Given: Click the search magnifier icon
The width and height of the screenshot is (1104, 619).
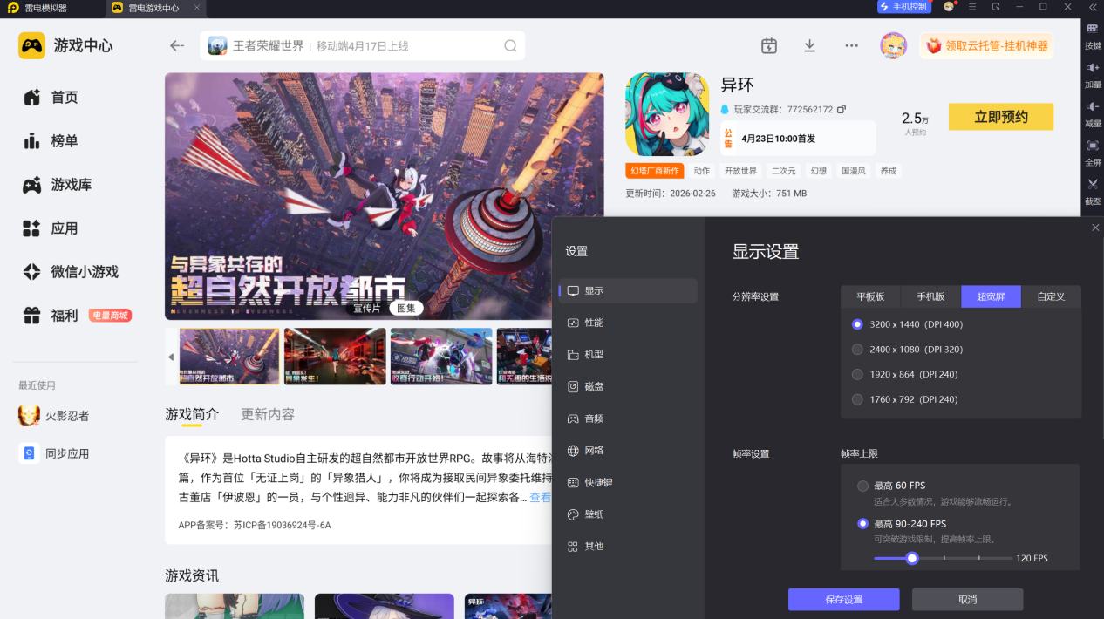Looking at the screenshot, I should click(x=510, y=45).
